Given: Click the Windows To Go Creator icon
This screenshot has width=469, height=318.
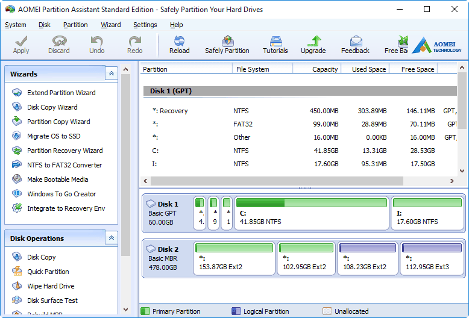Looking at the screenshot, I should 17,194.
